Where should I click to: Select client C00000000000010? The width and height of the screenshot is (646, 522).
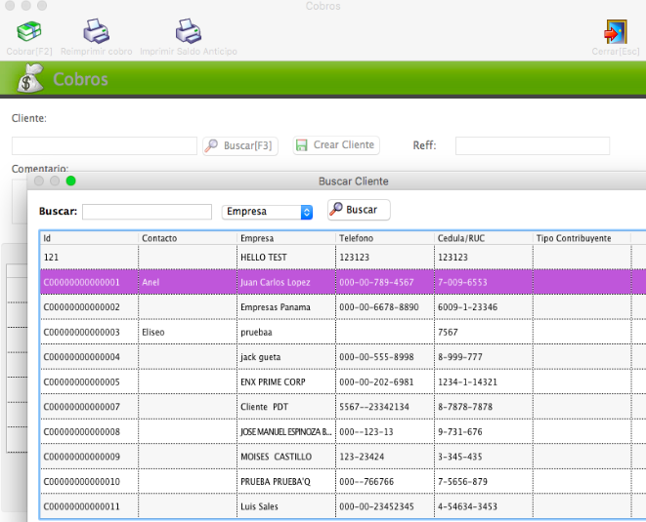click(343, 481)
